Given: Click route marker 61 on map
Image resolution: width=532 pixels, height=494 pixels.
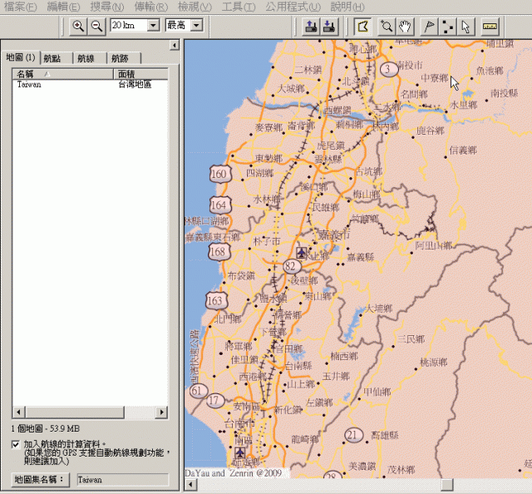Looking at the screenshot, I should point(198,391).
